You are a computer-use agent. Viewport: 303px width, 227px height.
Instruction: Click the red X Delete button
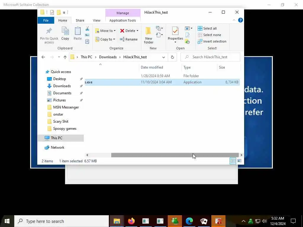click(x=128, y=31)
